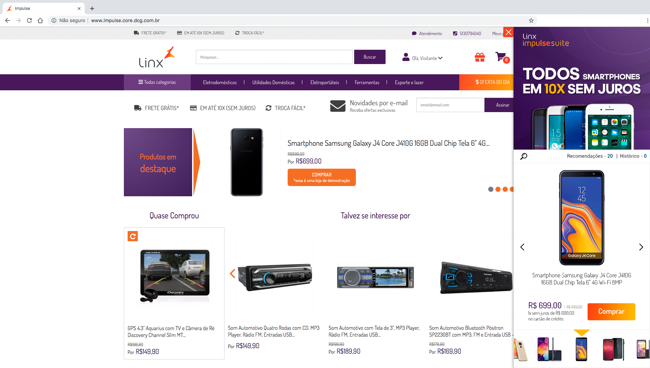Select the highlighted Galaxy J4 Core thumbnail
The width and height of the screenshot is (650, 368).
coord(581,349)
